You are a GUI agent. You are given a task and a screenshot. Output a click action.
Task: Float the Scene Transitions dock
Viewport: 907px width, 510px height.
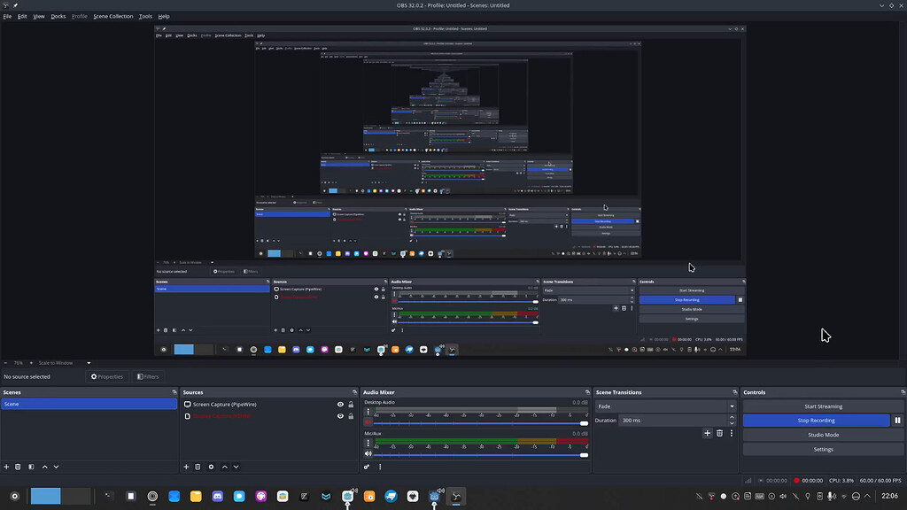tap(735, 392)
